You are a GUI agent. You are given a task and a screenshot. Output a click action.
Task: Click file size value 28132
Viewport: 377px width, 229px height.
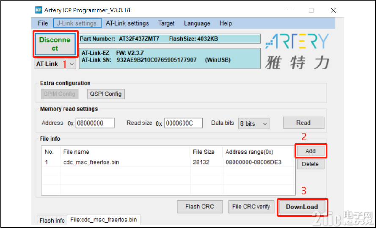tap(201, 162)
